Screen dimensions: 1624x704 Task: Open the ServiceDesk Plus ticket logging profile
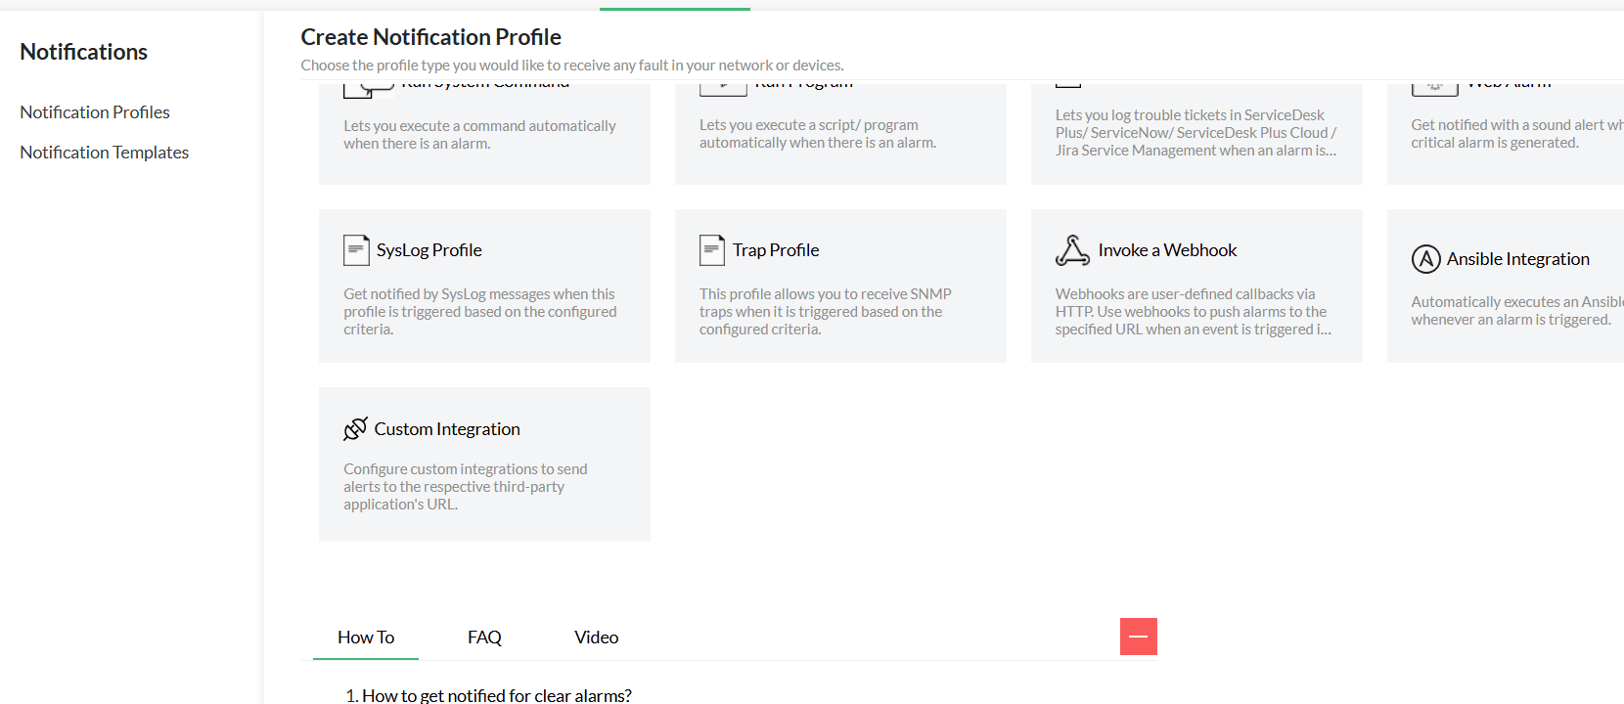[1195, 127]
